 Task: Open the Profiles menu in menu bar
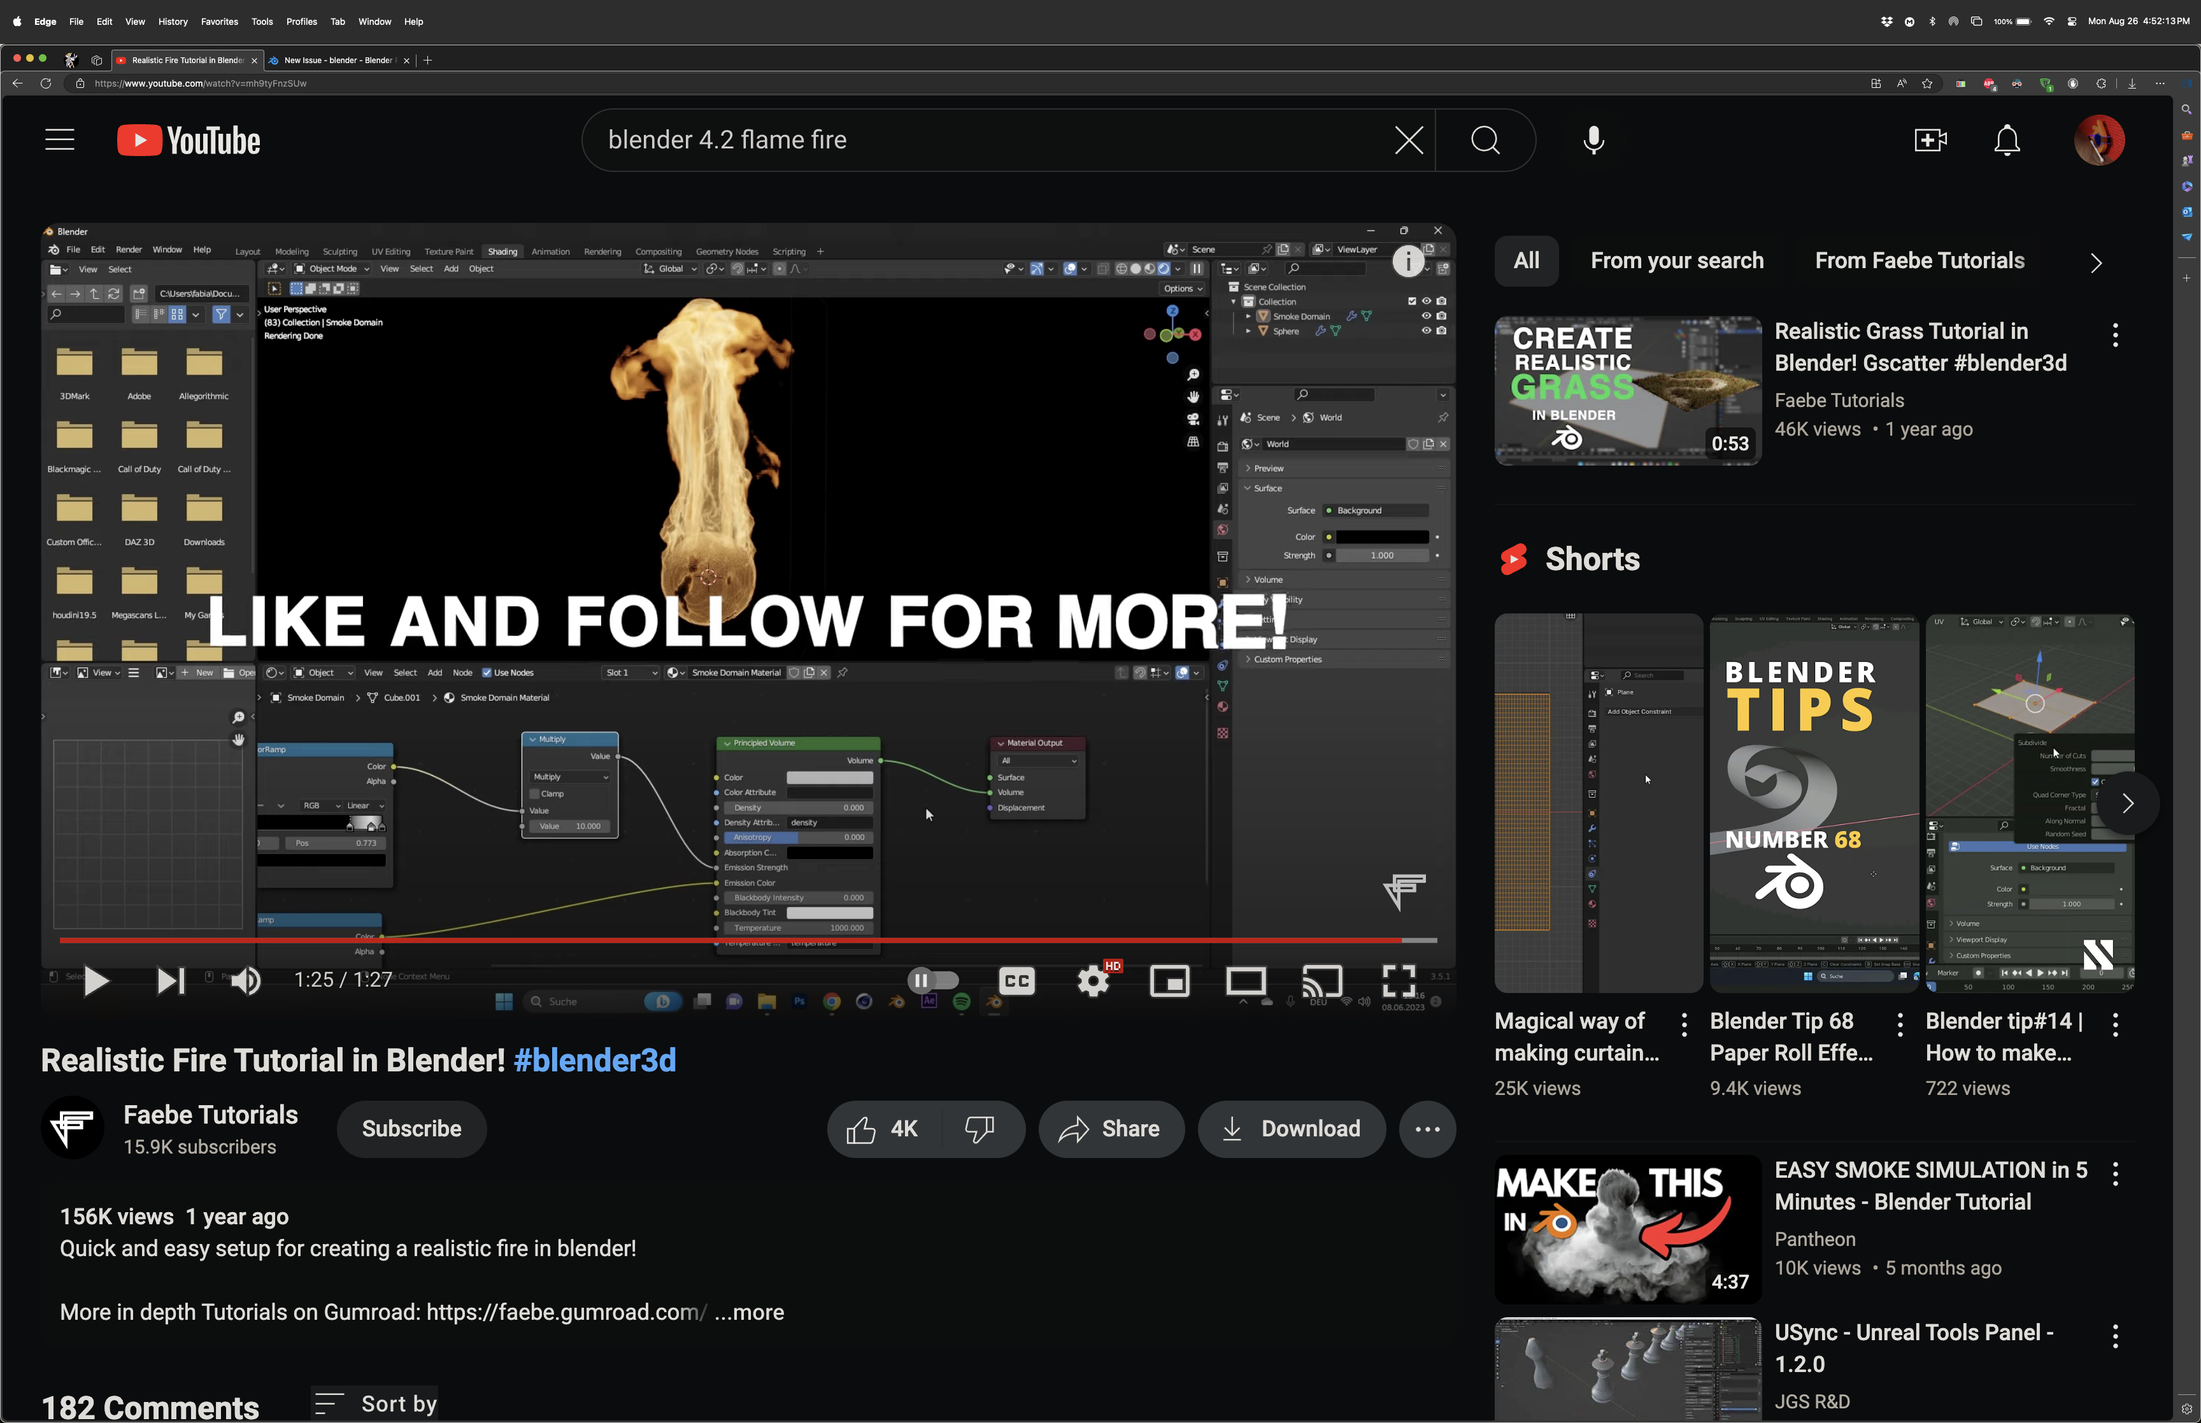[x=301, y=21]
